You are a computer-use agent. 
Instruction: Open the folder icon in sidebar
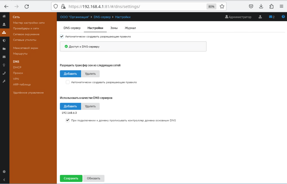tap(4, 49)
